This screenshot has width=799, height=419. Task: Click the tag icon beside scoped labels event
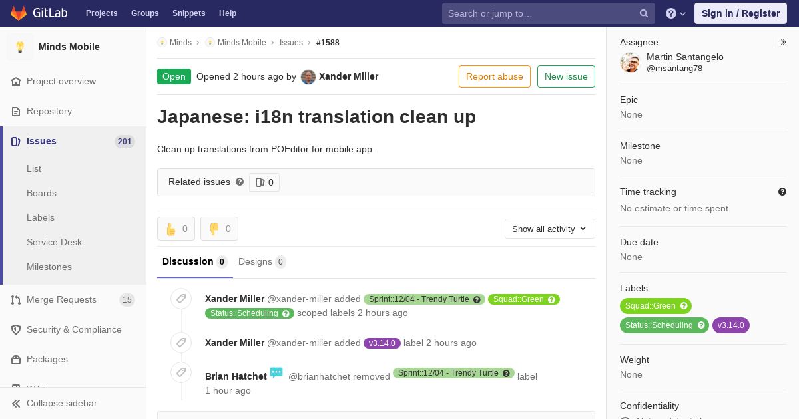point(181,299)
